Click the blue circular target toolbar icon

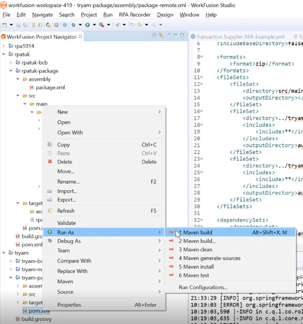pos(65,25)
